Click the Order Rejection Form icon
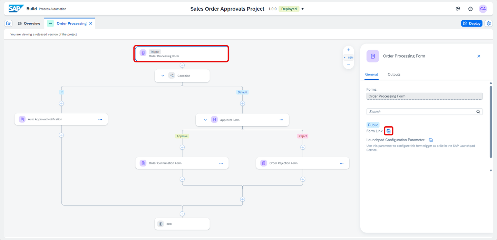The height and width of the screenshot is (240, 497). 264,163
